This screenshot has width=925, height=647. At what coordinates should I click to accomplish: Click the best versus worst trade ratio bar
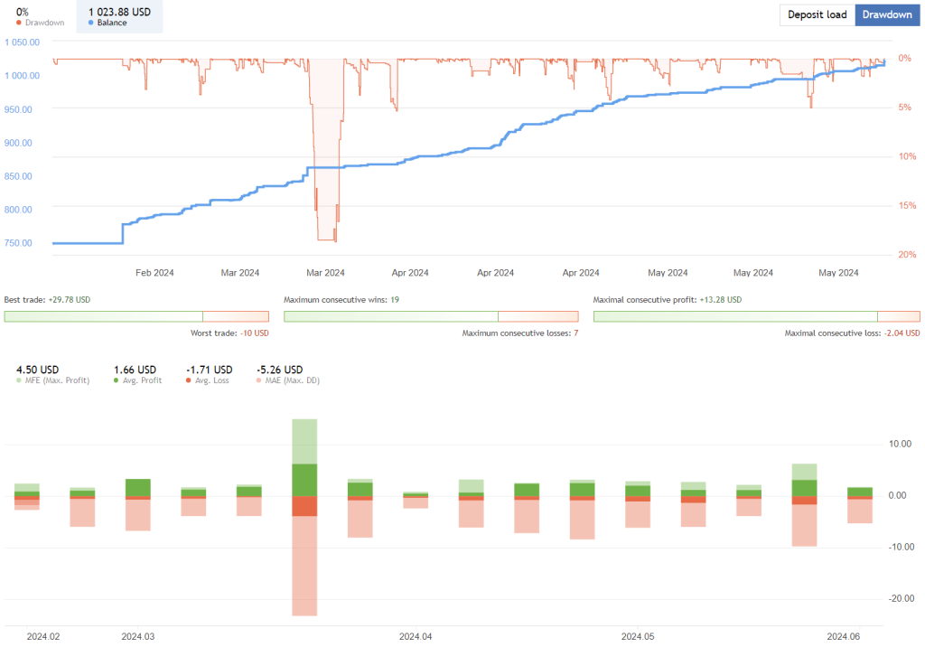[135, 316]
